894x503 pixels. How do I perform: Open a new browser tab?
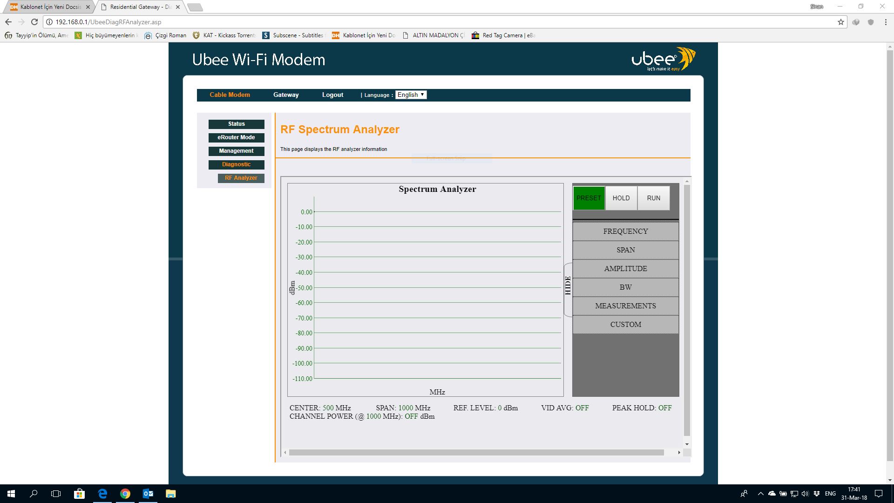pos(195,7)
